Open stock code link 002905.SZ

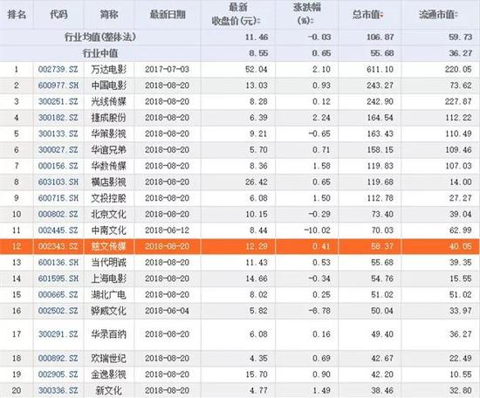click(58, 374)
